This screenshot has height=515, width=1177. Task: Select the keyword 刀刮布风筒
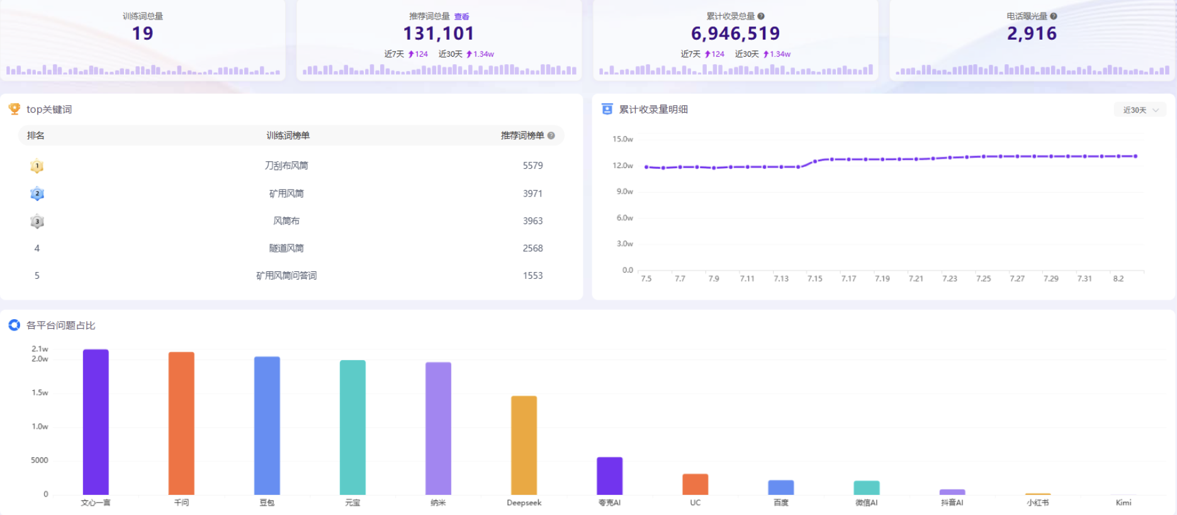coord(286,166)
